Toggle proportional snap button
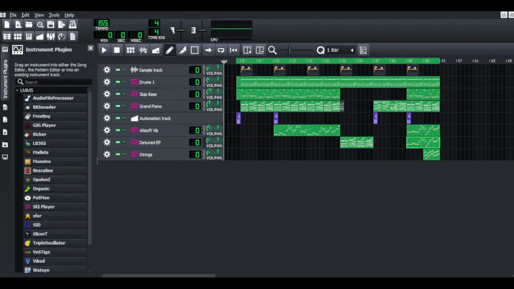 pyautogui.click(x=363, y=50)
